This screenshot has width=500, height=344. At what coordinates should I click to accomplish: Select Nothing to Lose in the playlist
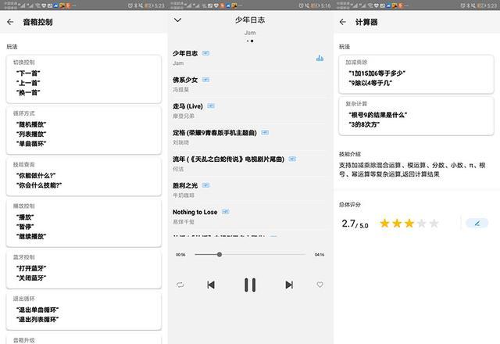[195, 212]
